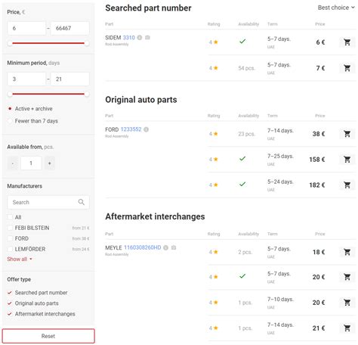
Task: Check the FEBI BILSTEIN manufacturer box
Action: 10,228
